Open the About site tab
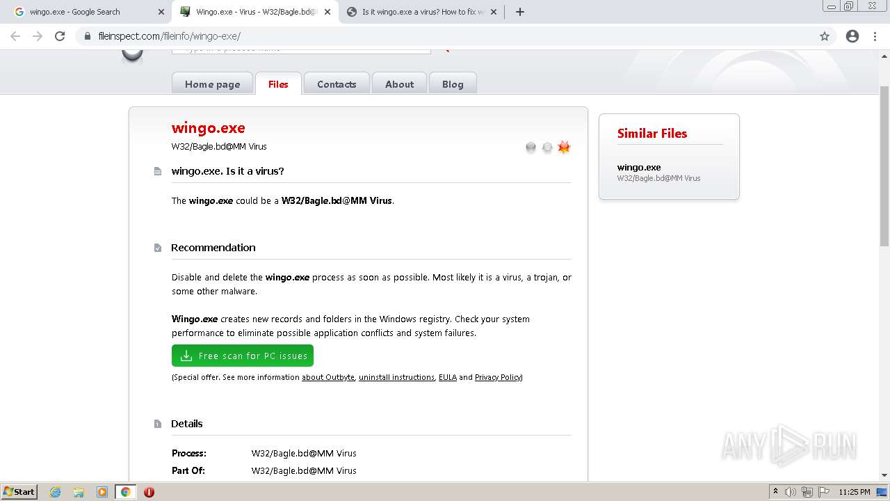The image size is (890, 501). [399, 83]
